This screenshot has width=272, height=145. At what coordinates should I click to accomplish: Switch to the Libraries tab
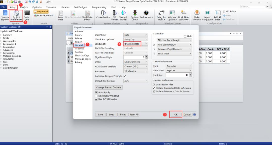pyautogui.click(x=65, y=7)
